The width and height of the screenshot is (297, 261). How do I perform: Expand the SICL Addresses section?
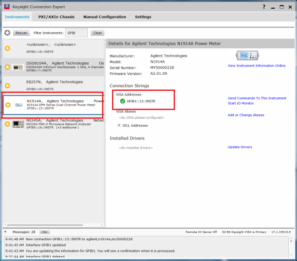119,125
